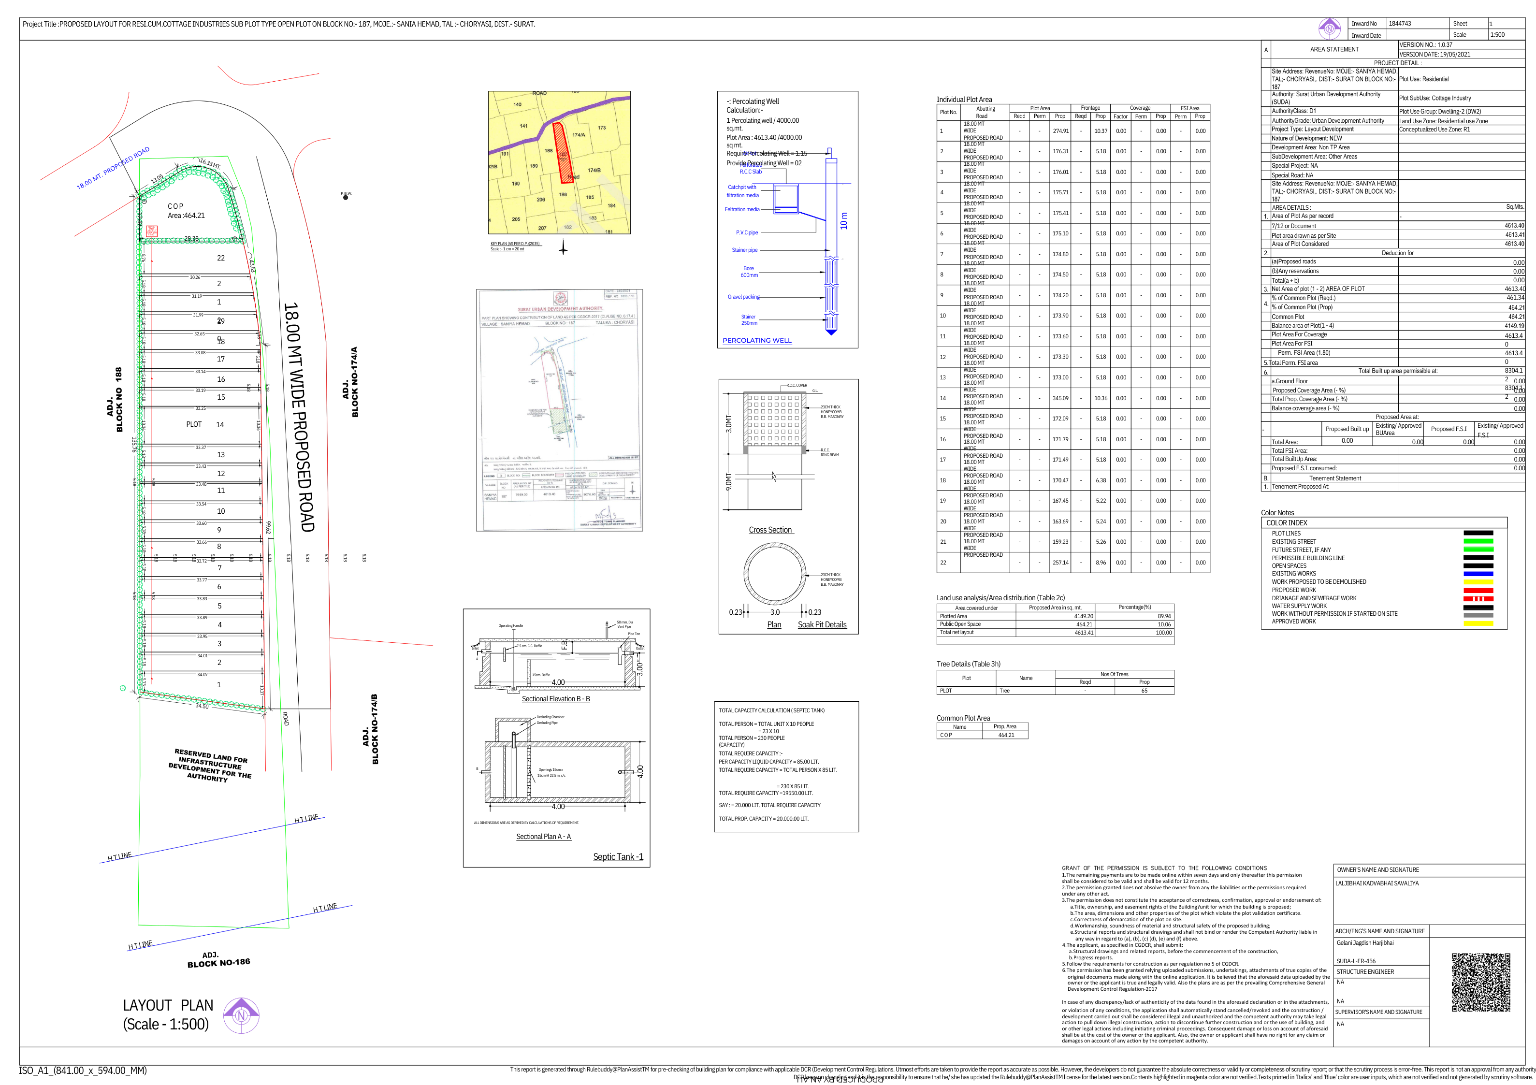Click the gray WORK WITHOUT PERMISSION swatch

(1478, 614)
